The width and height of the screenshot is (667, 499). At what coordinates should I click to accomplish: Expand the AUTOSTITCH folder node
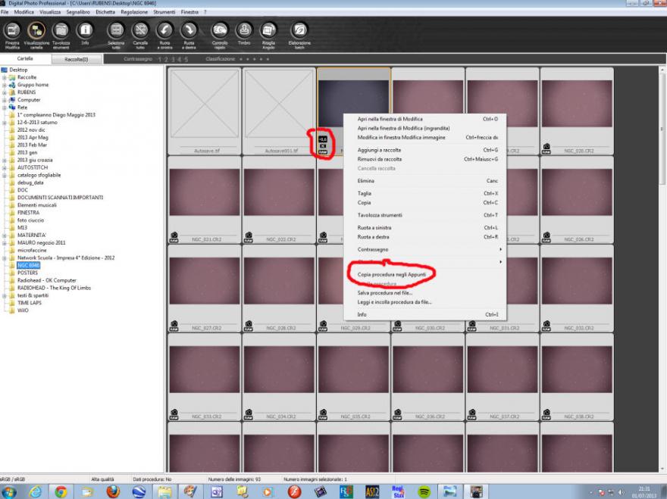click(x=4, y=167)
